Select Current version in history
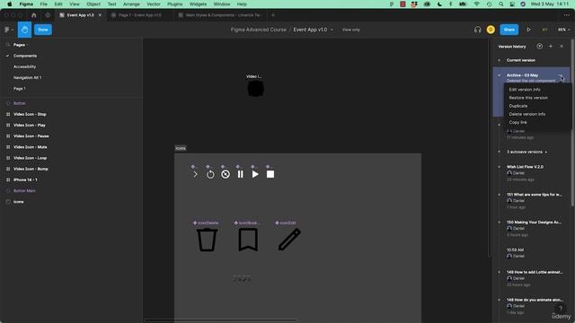Screen dimensions: 575x323 521,60
